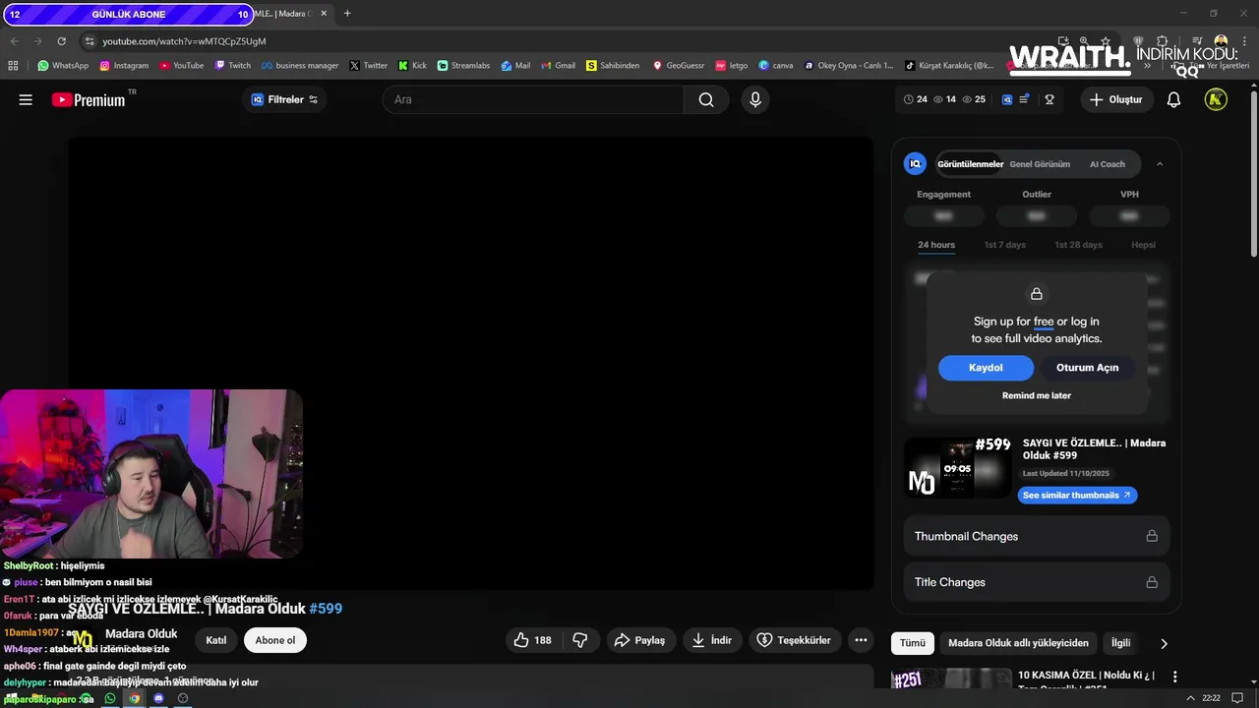Select the 1st 7 days range tab
Viewport: 1259px width, 708px height.
[1004, 245]
